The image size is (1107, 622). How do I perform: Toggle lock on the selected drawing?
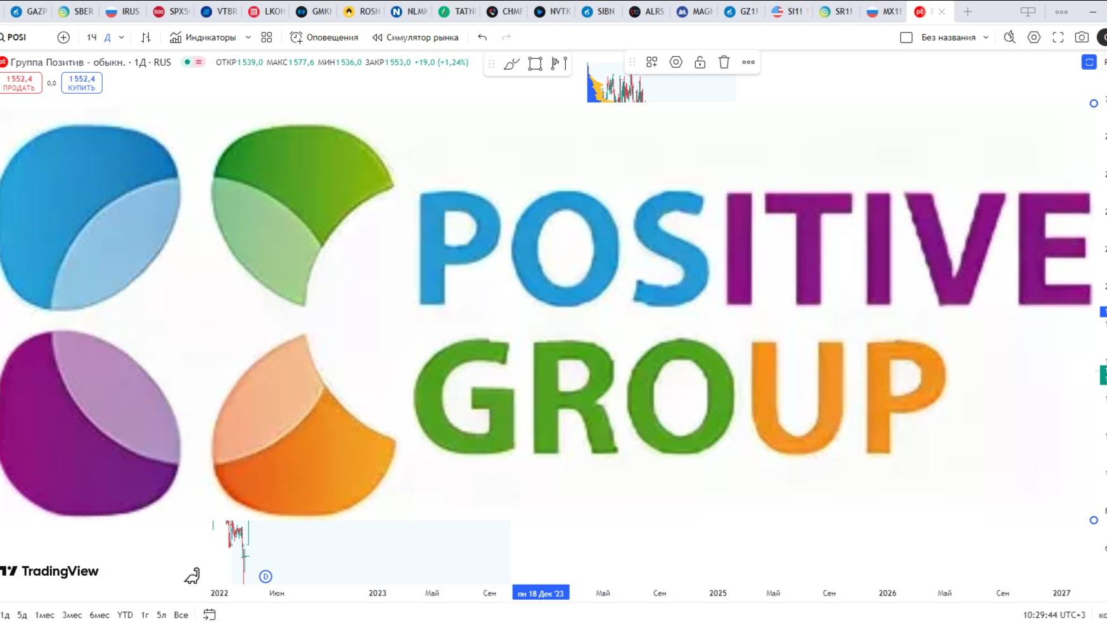700,62
